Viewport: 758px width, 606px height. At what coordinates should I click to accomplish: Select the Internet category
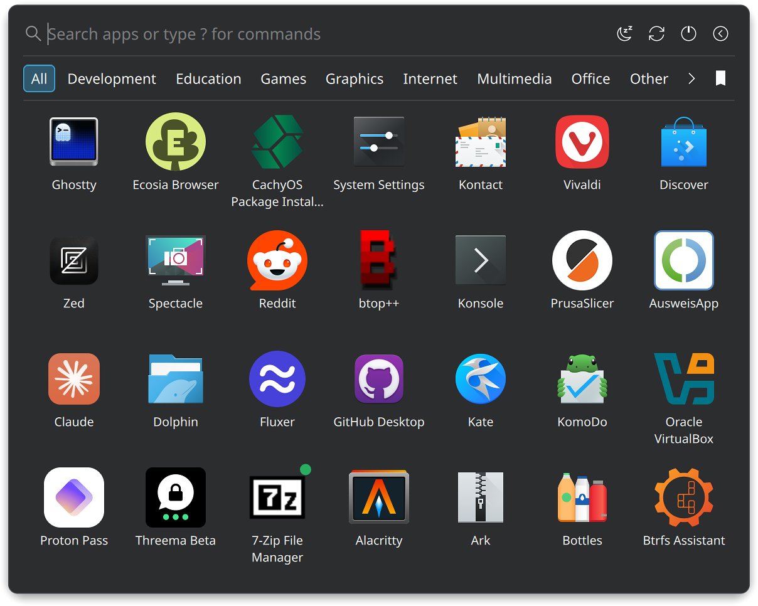click(x=430, y=78)
